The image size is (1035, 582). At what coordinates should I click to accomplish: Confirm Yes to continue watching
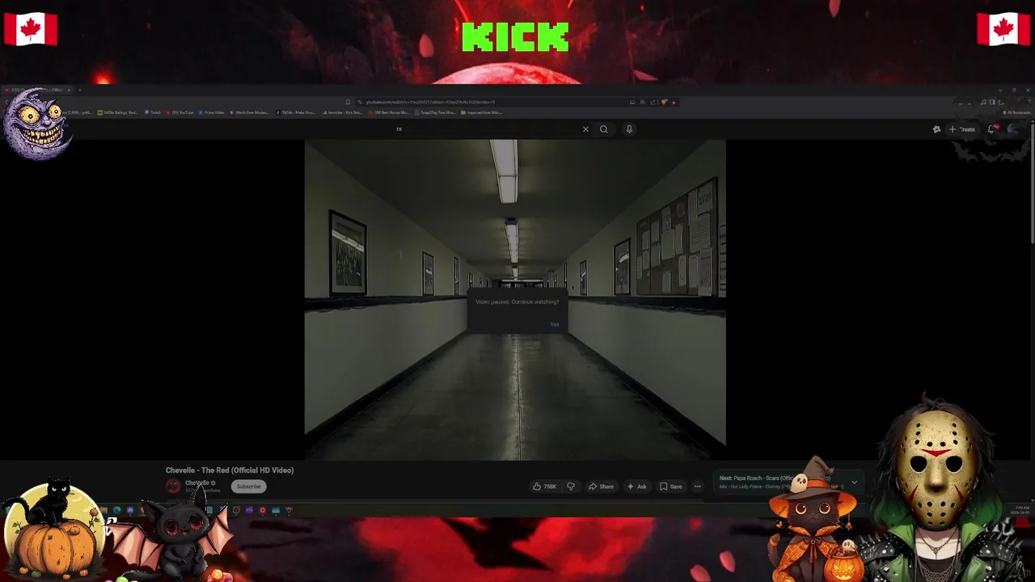(555, 325)
